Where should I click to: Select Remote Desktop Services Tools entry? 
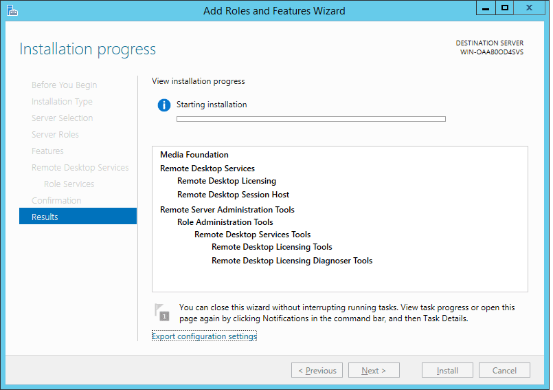[253, 235]
